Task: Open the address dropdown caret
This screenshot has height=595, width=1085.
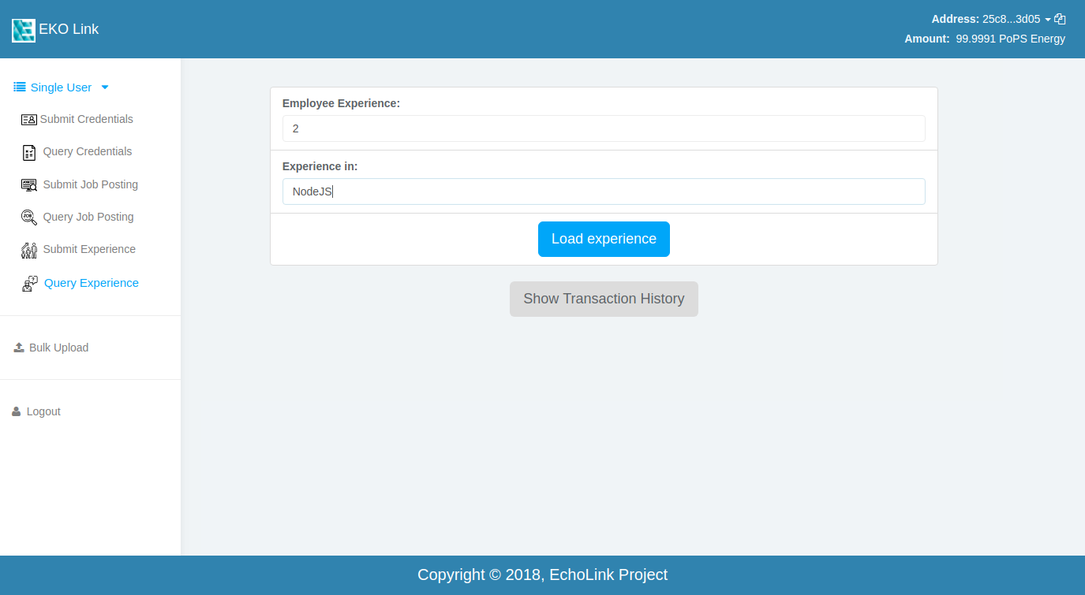Action: 1048,20
